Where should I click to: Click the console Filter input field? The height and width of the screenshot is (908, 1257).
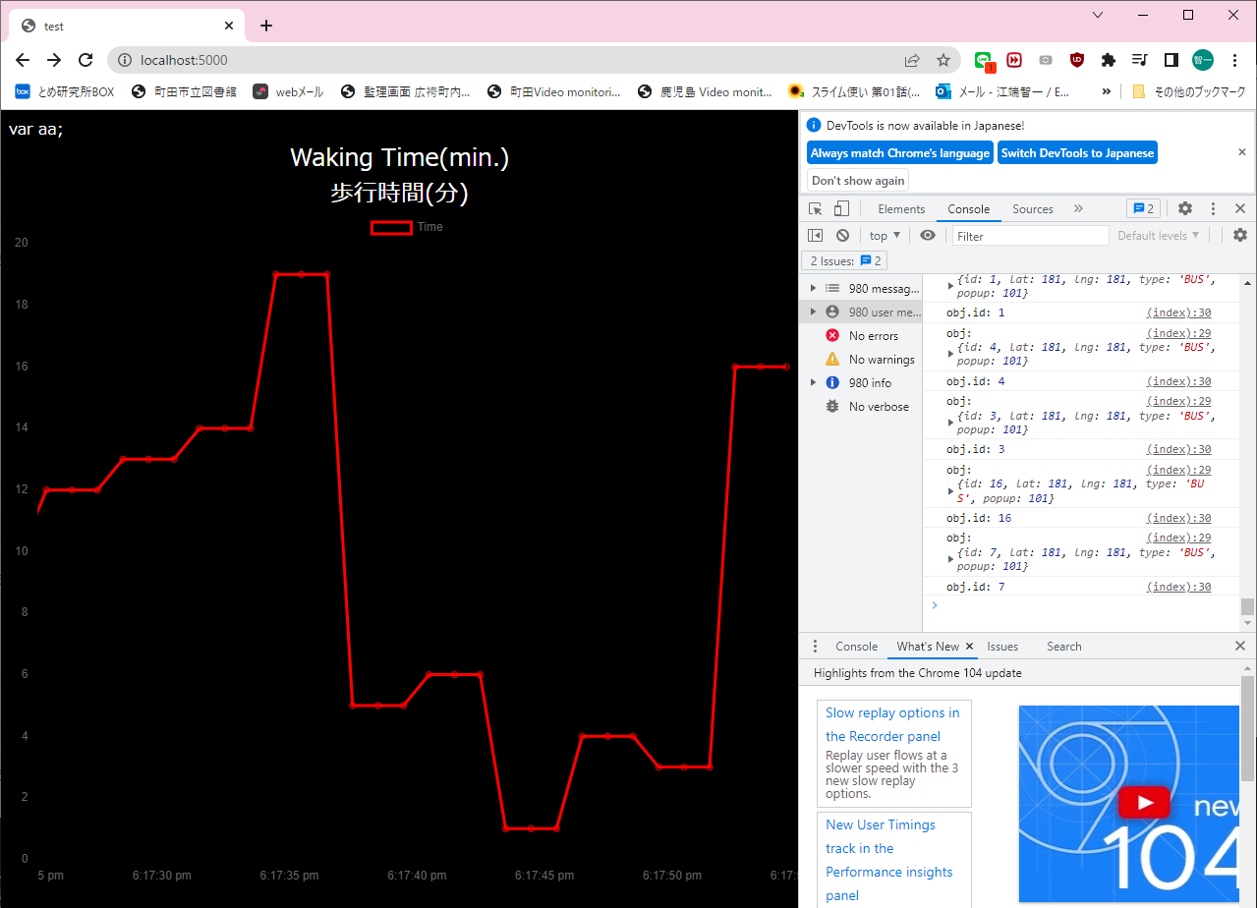click(x=1030, y=236)
